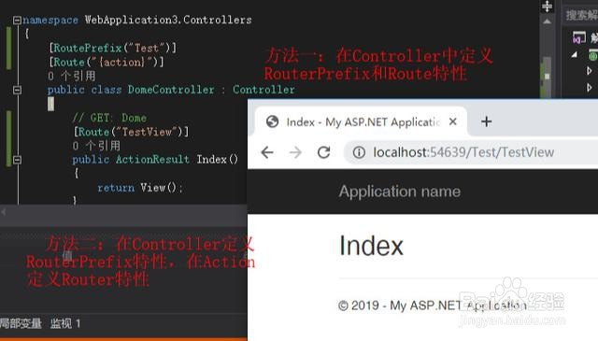Click the green web project icon
The image size is (598, 341).
pyautogui.click(x=593, y=56)
